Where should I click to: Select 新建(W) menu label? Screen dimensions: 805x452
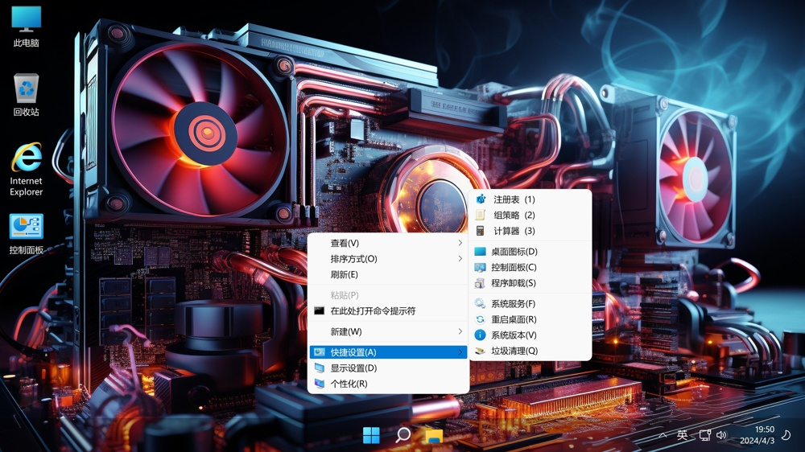pyautogui.click(x=346, y=331)
